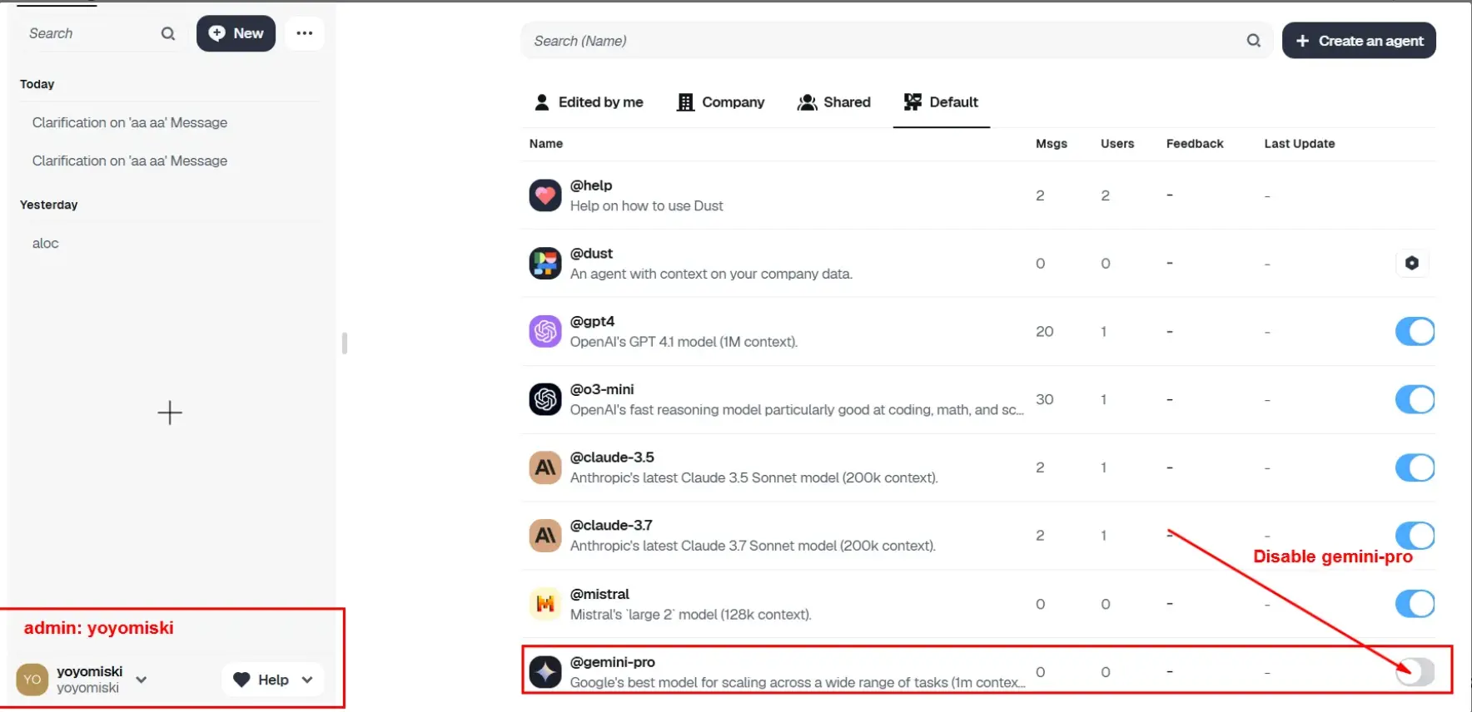Open the Help dropdown menu

click(x=272, y=680)
